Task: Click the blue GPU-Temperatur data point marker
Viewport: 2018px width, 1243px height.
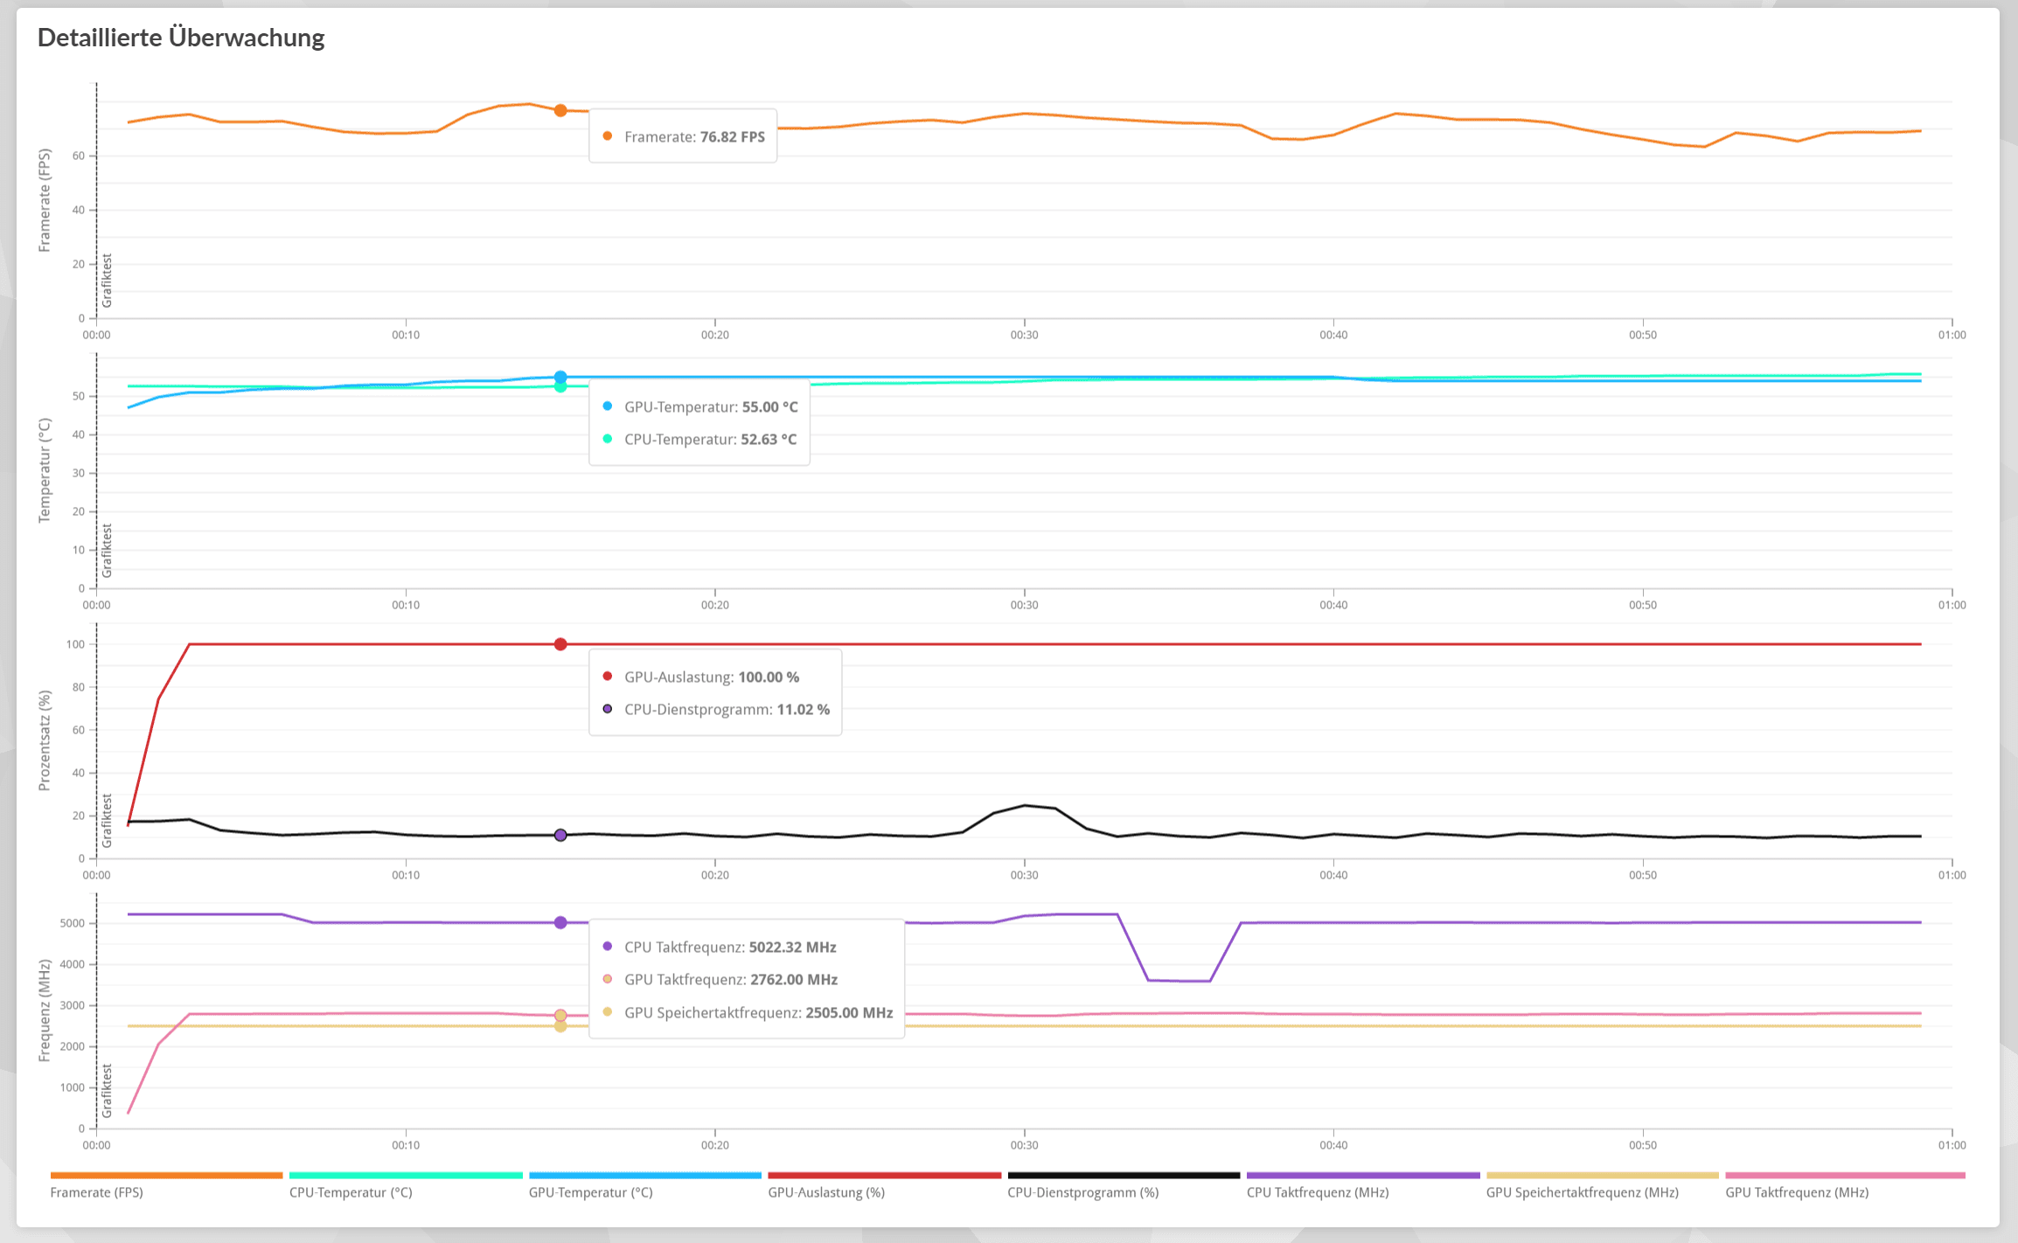Action: pyautogui.click(x=560, y=377)
